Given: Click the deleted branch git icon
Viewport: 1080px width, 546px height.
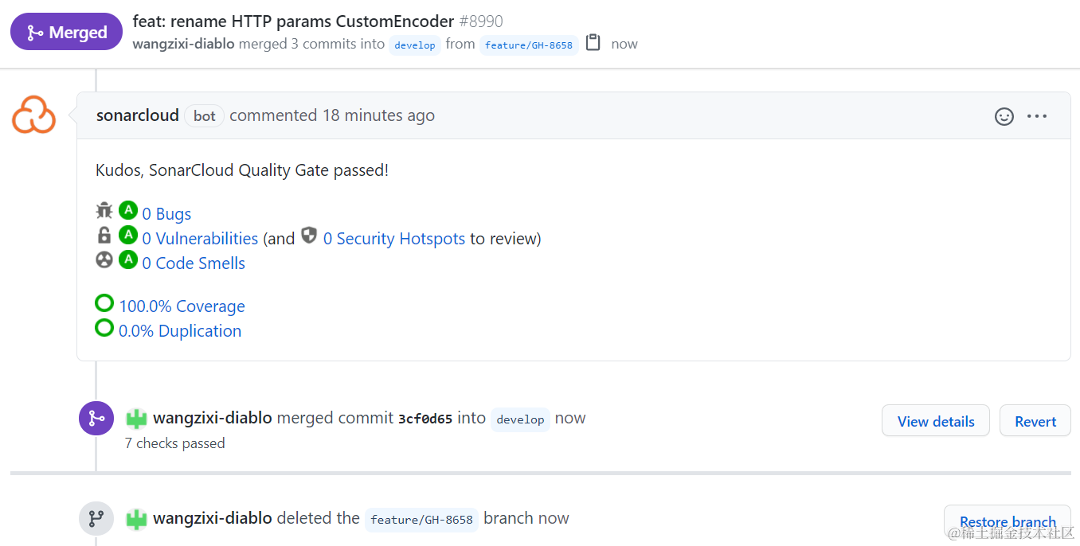Looking at the screenshot, I should point(96,518).
